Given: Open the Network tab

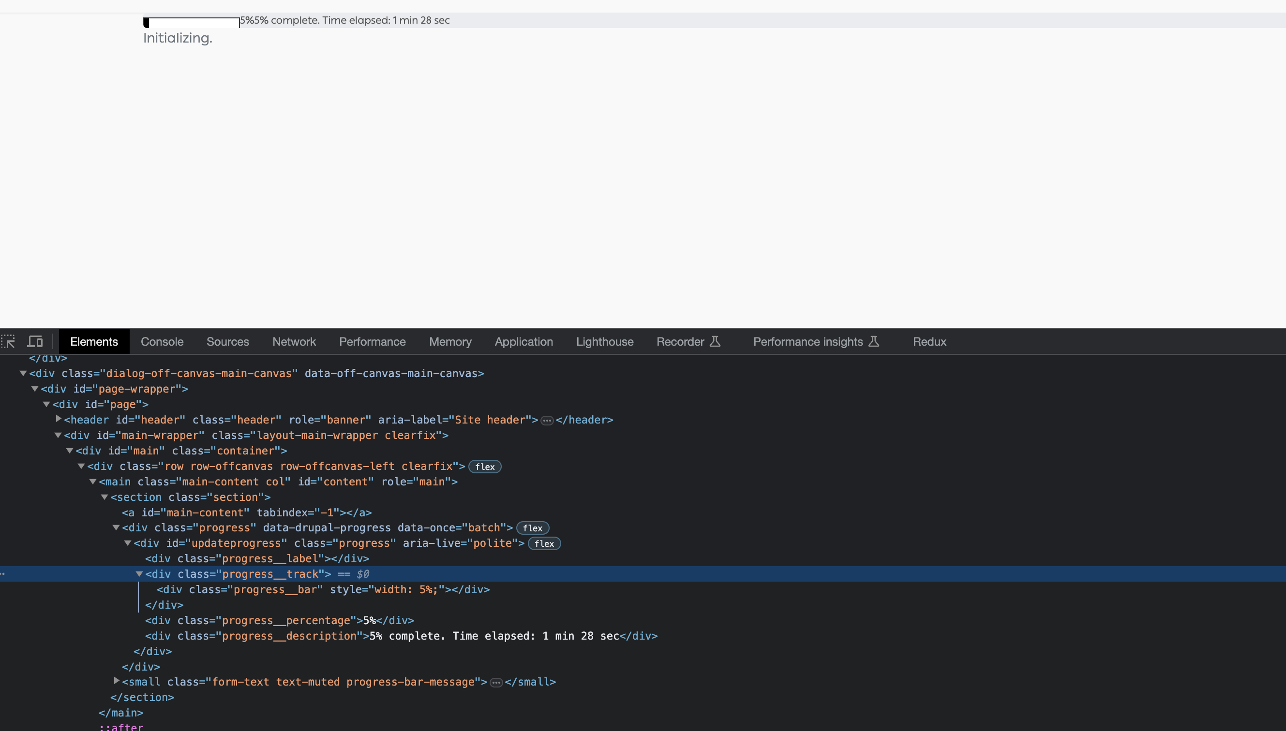Looking at the screenshot, I should coord(294,342).
